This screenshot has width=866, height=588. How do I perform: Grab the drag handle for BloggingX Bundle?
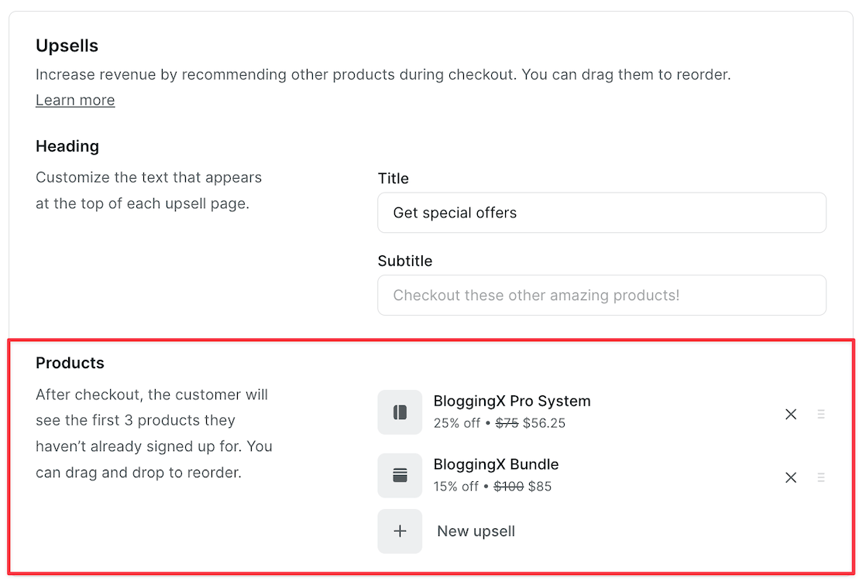point(821,477)
